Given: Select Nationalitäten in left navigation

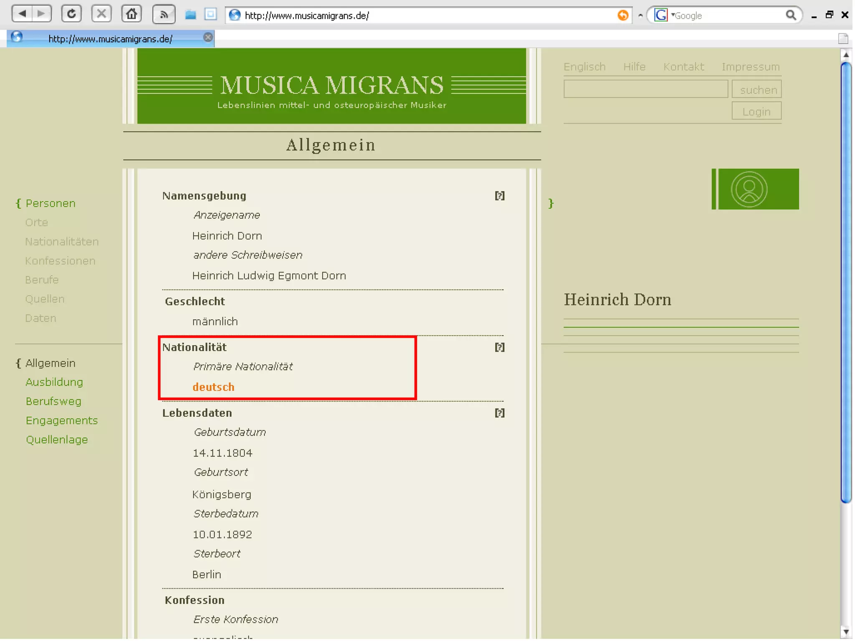Looking at the screenshot, I should pyautogui.click(x=62, y=242).
